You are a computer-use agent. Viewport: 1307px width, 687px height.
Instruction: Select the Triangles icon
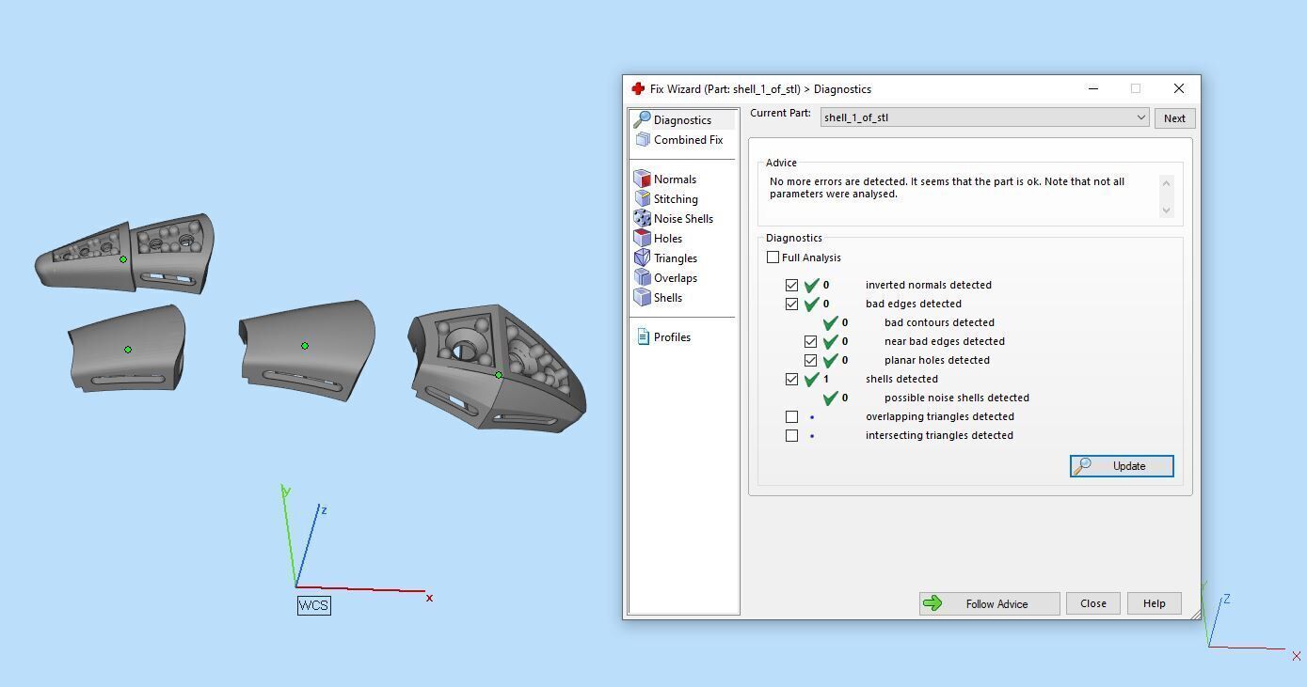pyautogui.click(x=642, y=258)
